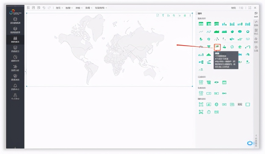Screen dimensions: 265x154
Task: Choose the empty rectangle container component
Action: 248,105
